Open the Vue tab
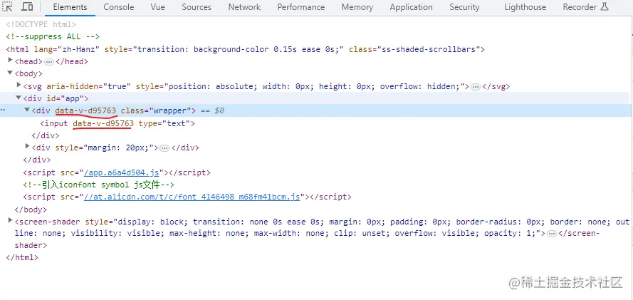633x300 pixels. 158,7
